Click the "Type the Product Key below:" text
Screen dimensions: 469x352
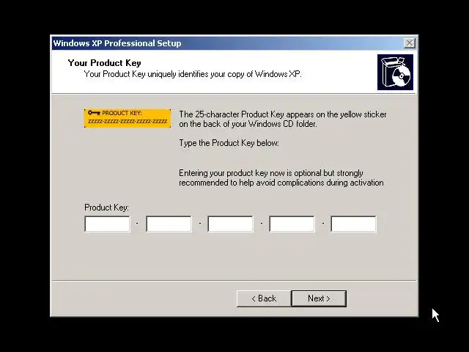tap(229, 143)
